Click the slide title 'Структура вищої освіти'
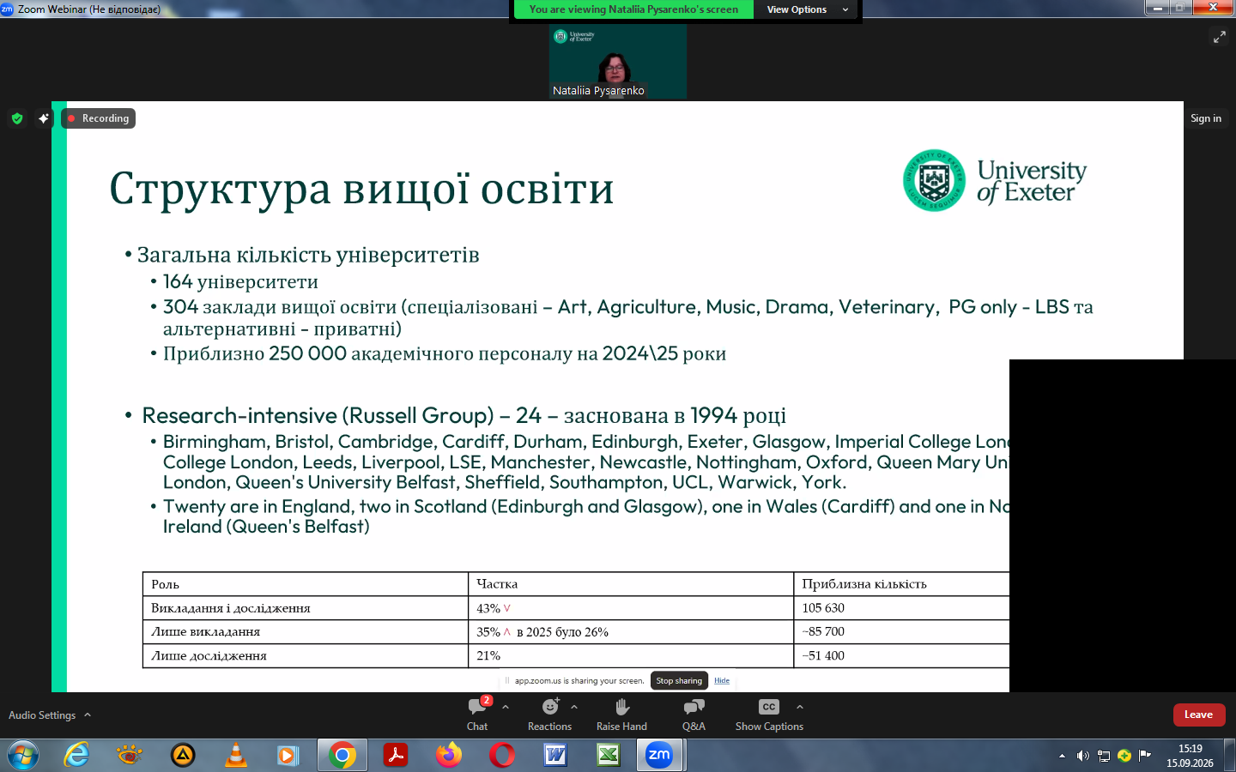This screenshot has width=1236, height=772. coord(361,189)
